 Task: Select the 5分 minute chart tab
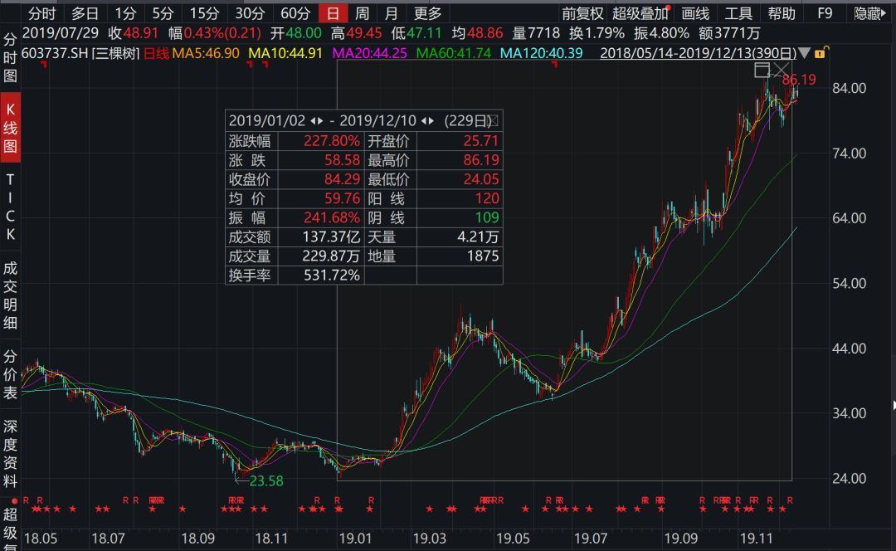[x=163, y=13]
